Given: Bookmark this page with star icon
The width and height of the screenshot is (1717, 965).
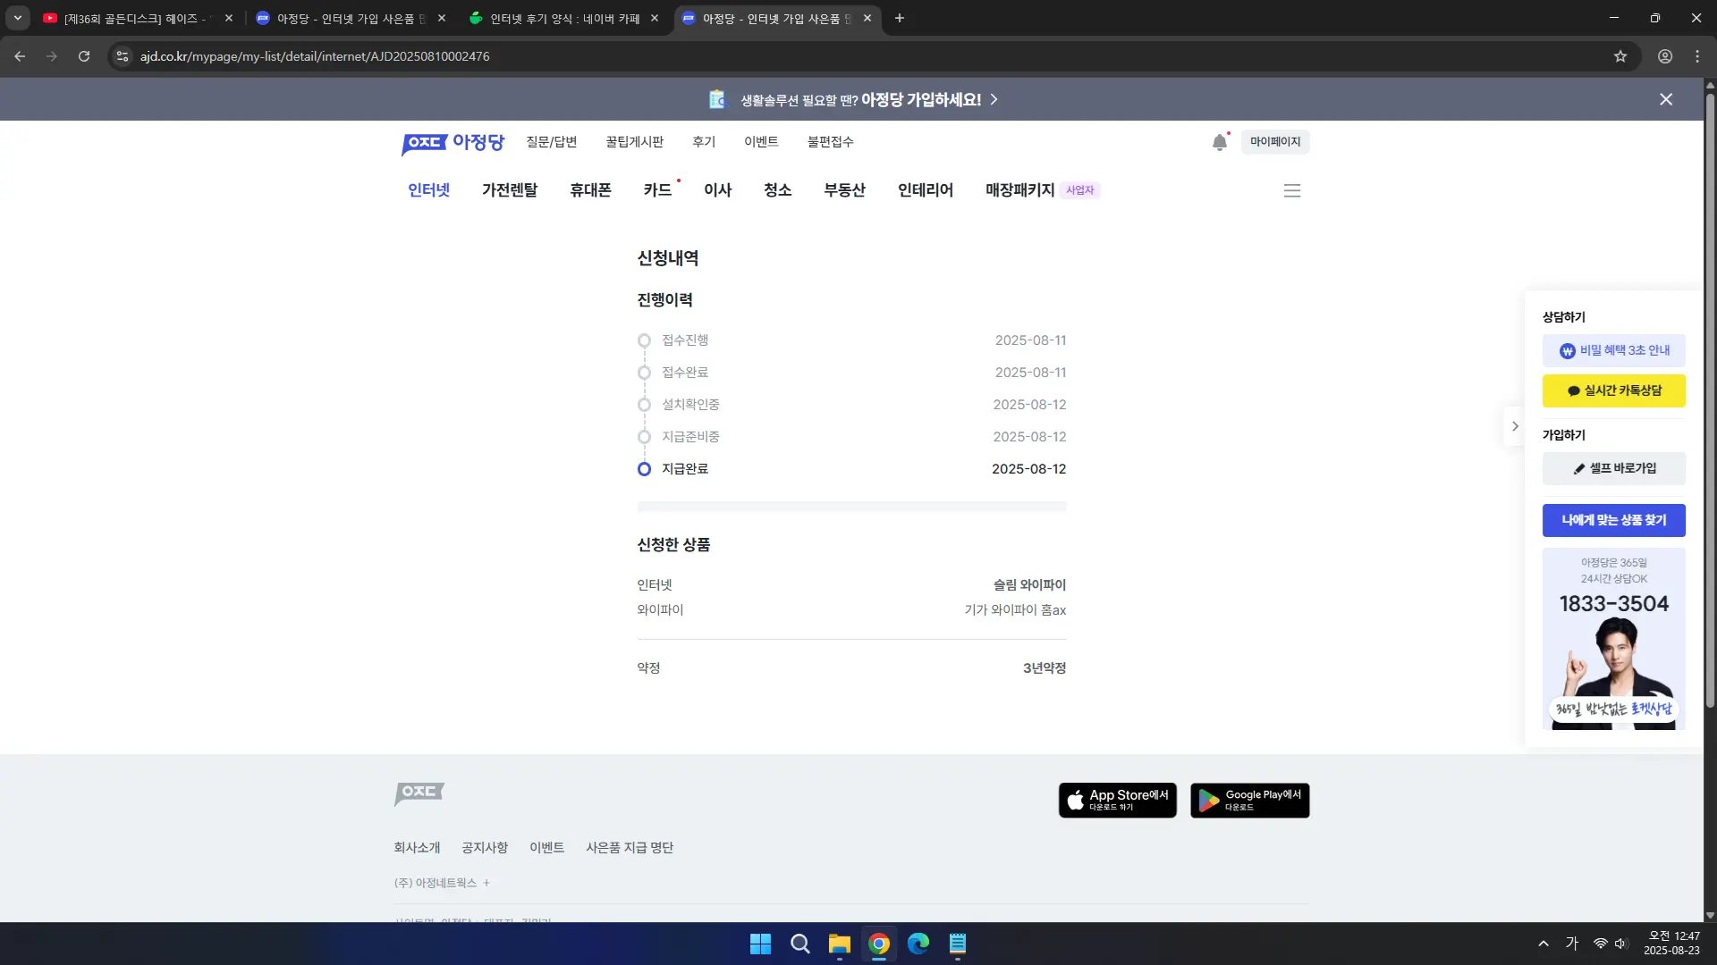Looking at the screenshot, I should click(x=1620, y=56).
